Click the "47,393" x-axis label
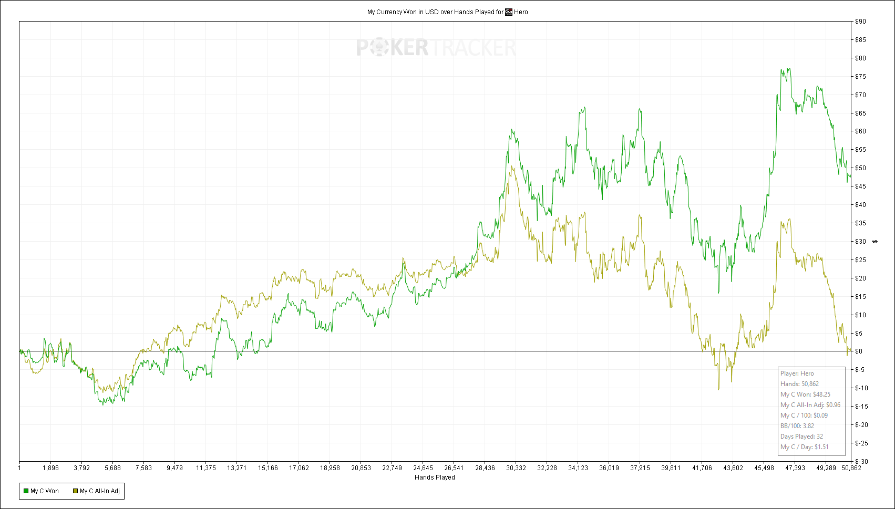This screenshot has height=509, width=895. pos(795,468)
